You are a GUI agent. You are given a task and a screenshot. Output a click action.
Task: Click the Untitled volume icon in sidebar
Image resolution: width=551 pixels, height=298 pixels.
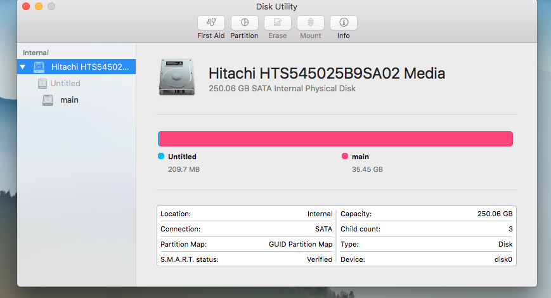click(42, 83)
